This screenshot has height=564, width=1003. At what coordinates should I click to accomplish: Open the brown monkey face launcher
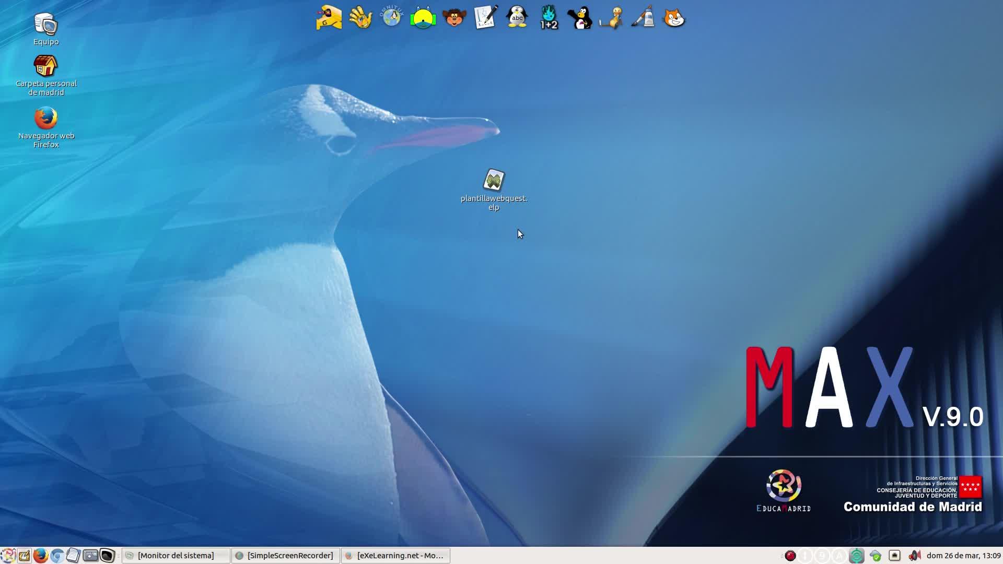click(x=454, y=18)
